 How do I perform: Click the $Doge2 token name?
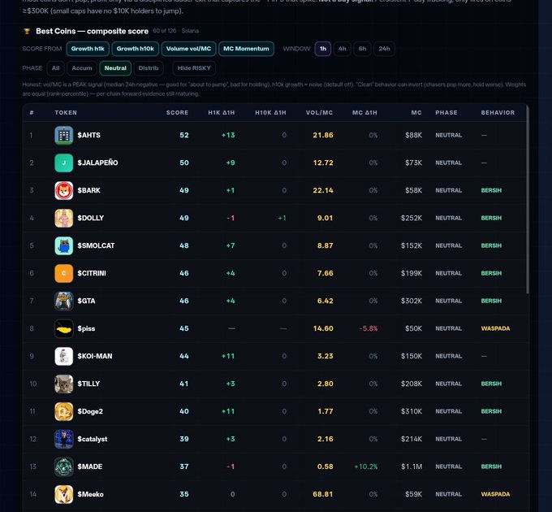(90, 411)
